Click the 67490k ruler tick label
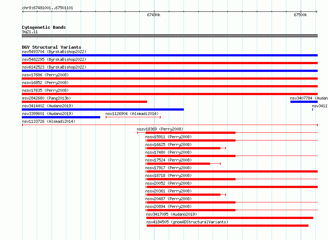The image size is (328, 240). 154,15
